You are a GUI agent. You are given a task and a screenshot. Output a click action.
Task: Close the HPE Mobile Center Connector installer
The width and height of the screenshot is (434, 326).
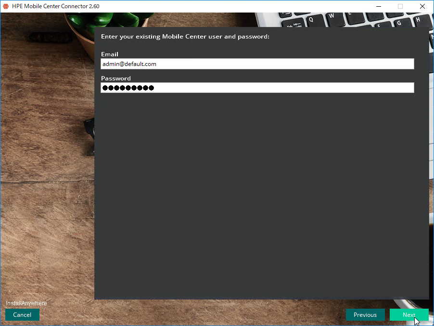[x=422, y=6]
